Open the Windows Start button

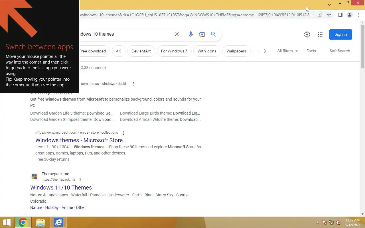click(7, 222)
